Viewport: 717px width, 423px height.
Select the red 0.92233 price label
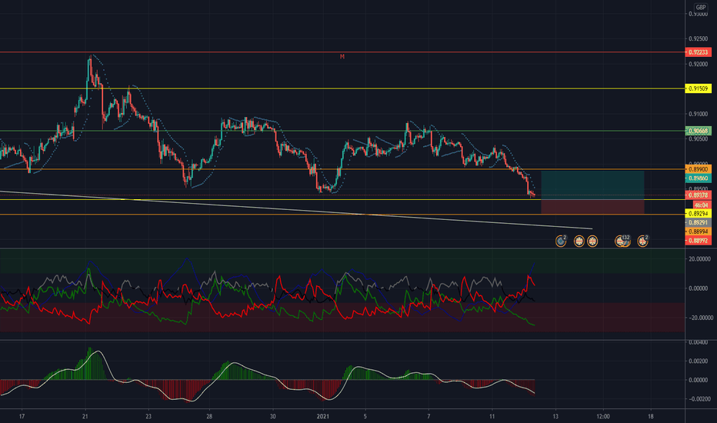[699, 52]
